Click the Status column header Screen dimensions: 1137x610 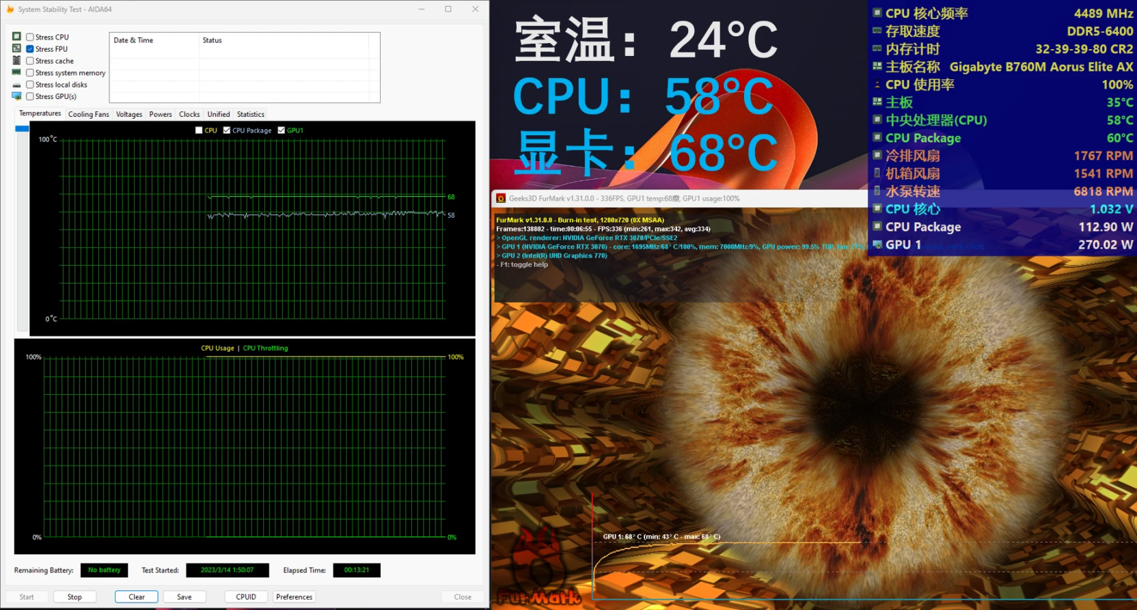tap(284, 40)
